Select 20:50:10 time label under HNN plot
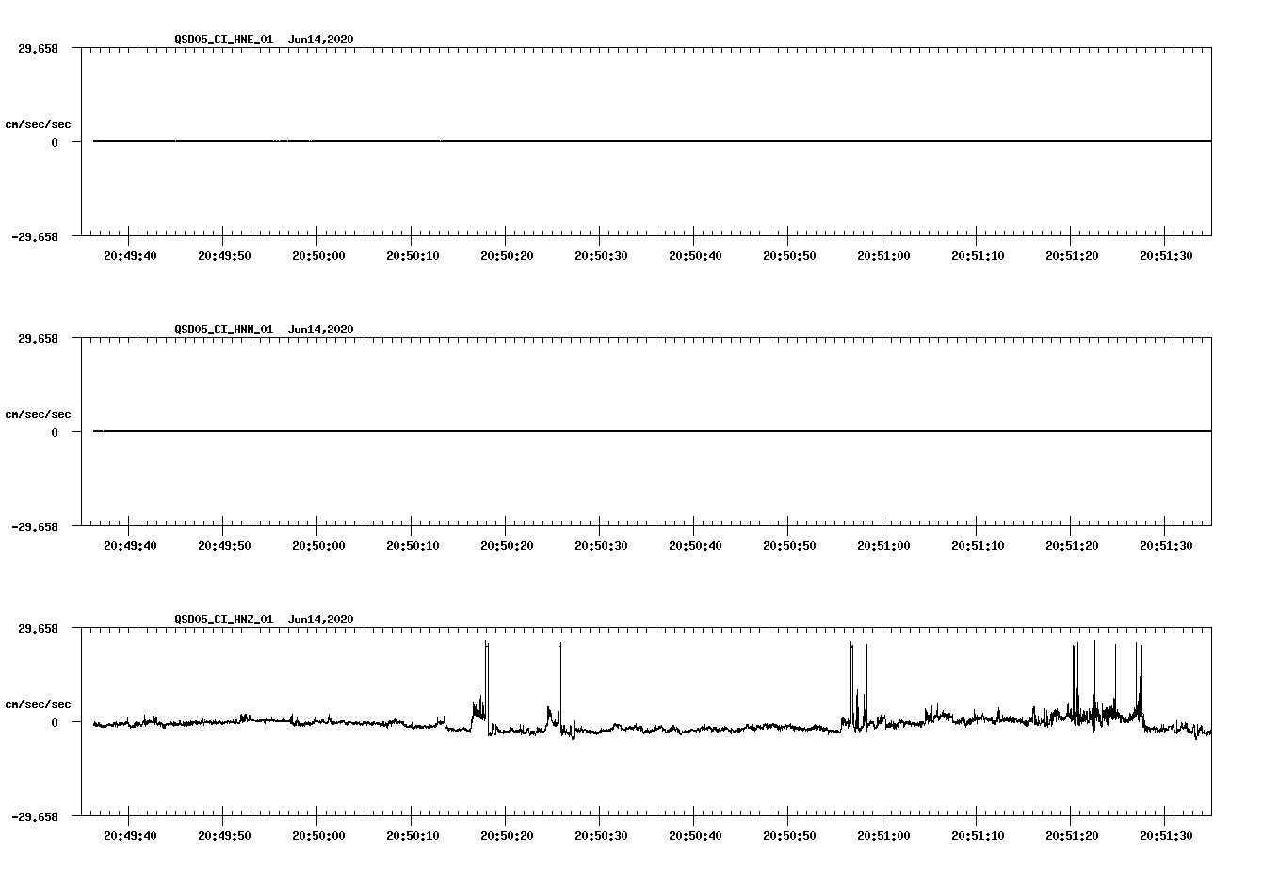 413,545
